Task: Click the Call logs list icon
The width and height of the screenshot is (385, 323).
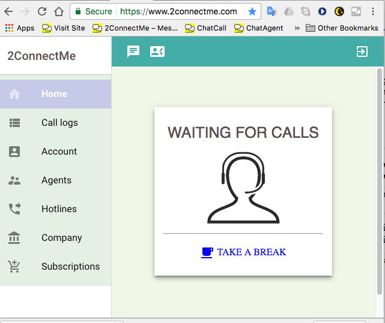Action: tap(14, 123)
